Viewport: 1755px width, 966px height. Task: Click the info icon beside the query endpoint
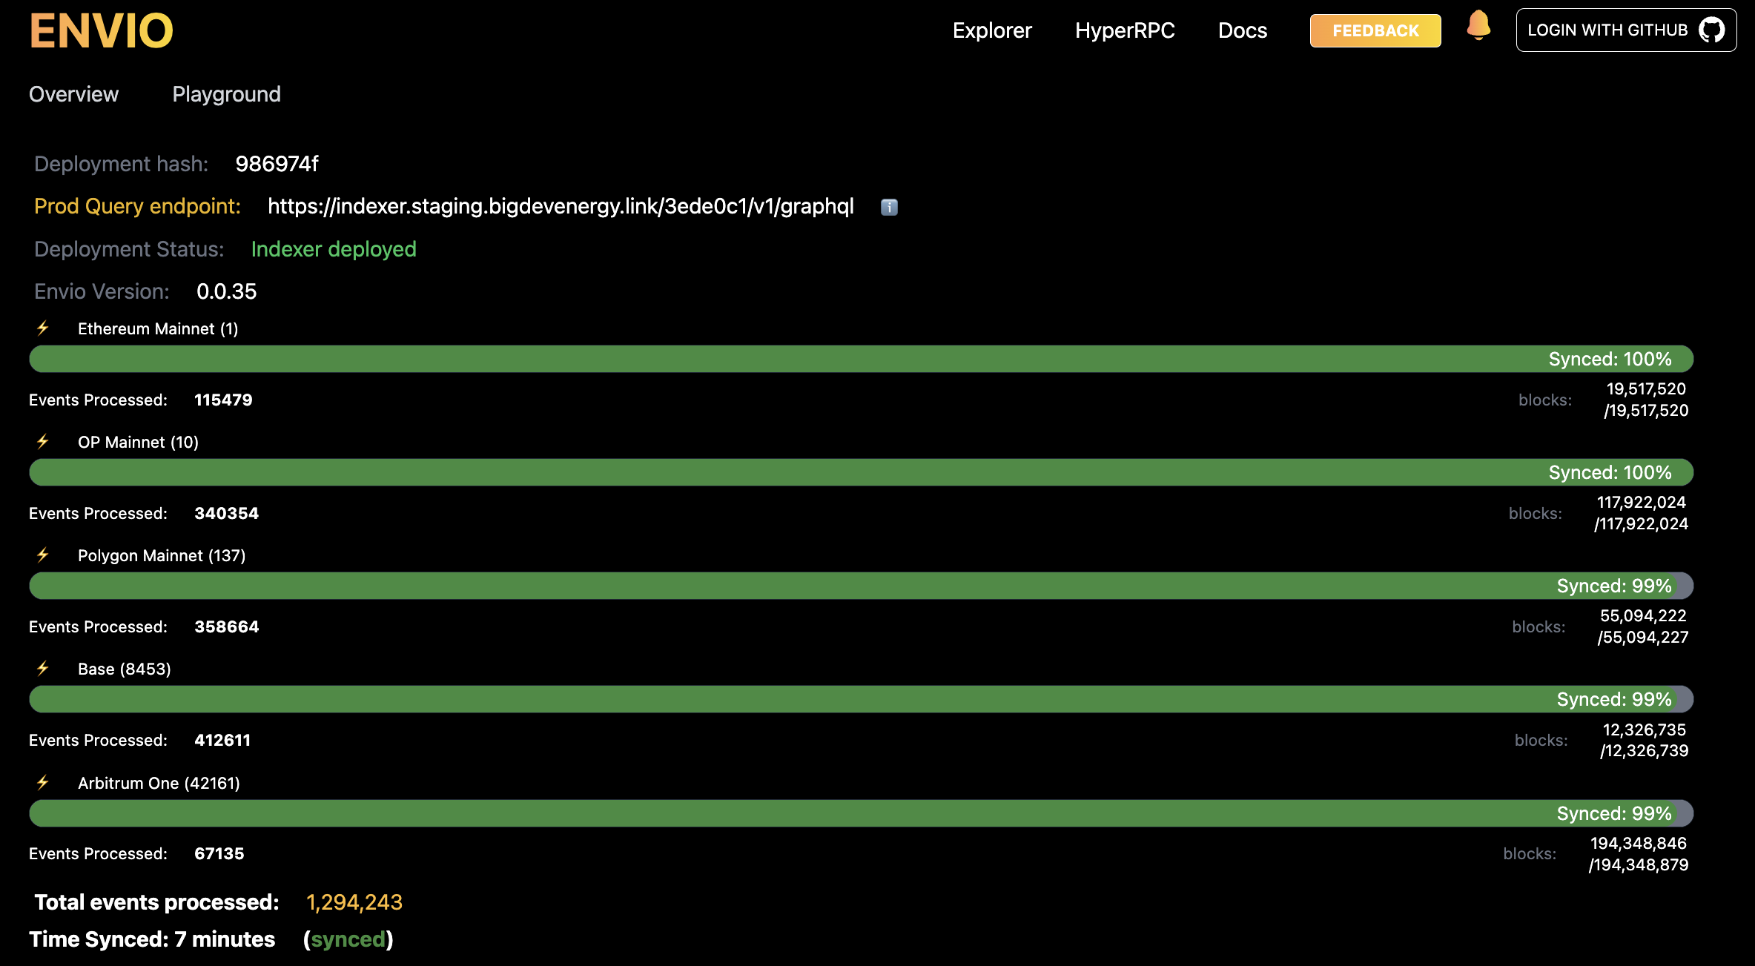888,208
